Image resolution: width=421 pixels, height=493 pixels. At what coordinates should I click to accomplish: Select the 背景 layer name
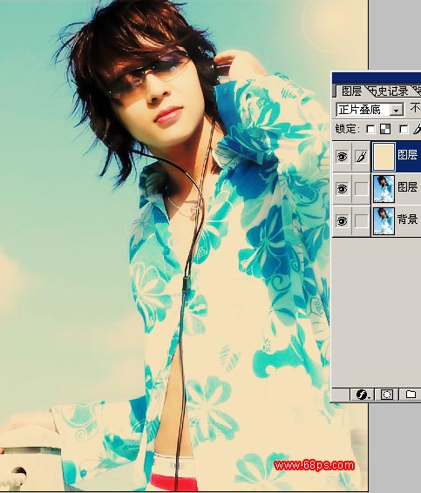coord(408,219)
